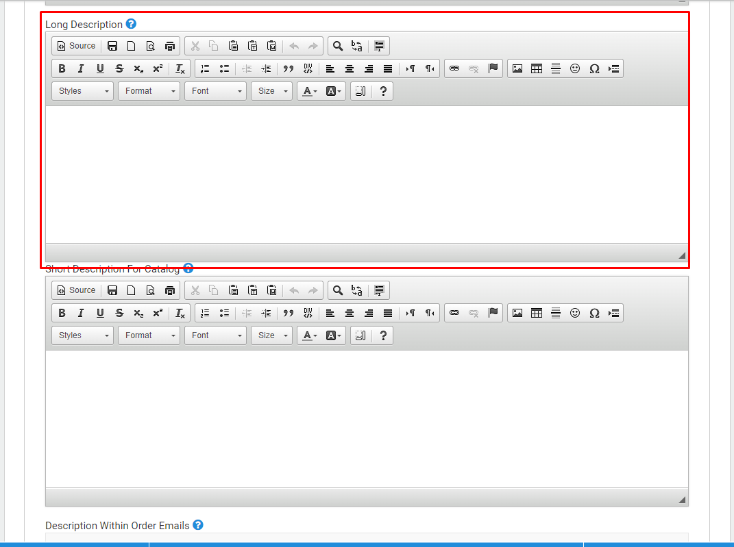Open Format dropdown in Long Description editor
Viewport: 734px width, 547px height.
(149, 91)
